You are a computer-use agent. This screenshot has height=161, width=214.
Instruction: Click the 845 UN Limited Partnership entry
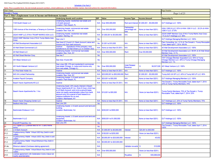coord(24,74)
